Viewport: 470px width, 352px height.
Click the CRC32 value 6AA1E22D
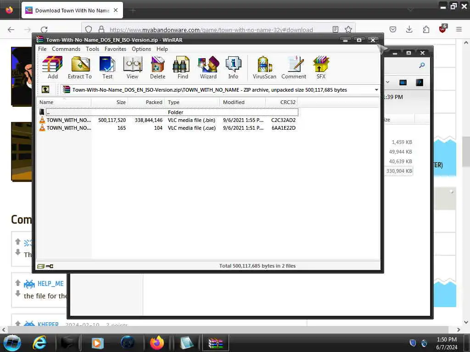(x=283, y=128)
